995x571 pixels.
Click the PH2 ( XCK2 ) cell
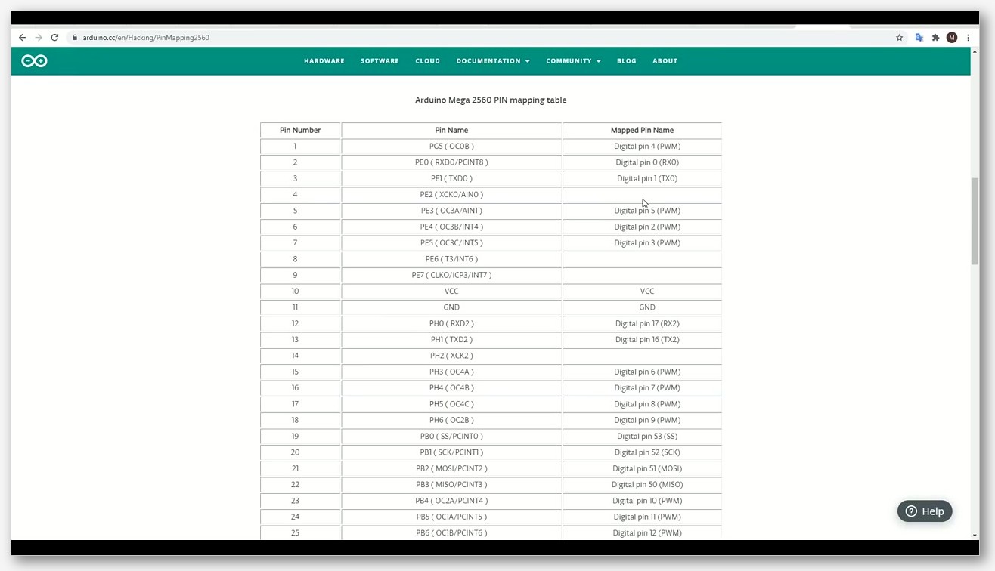(x=451, y=356)
